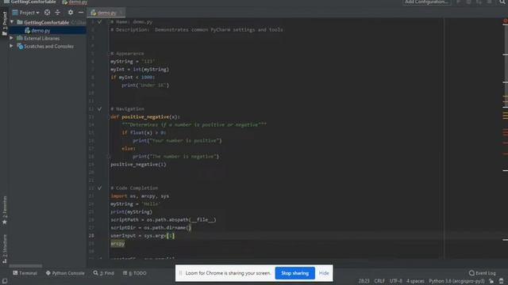This screenshot has width=508, height=285.
Task: Click the scriptDir = os.path.dirname() line
Action: point(151,227)
